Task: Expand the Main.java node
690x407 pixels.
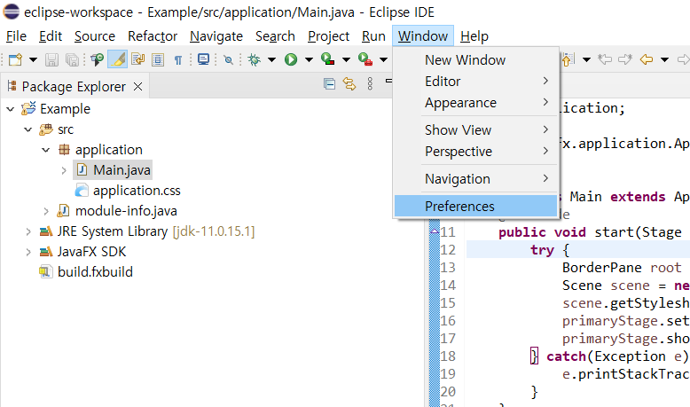Action: coord(64,170)
